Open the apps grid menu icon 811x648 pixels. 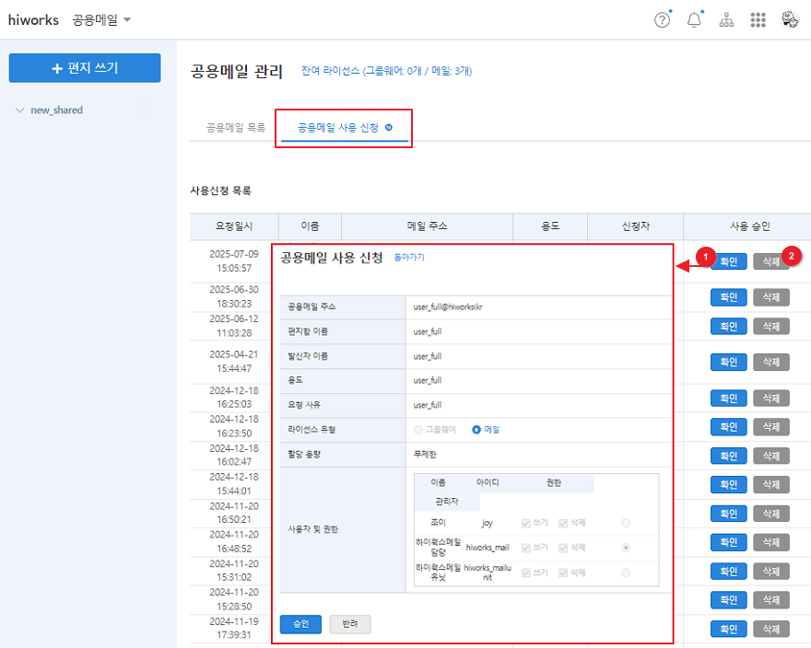pyautogui.click(x=758, y=20)
